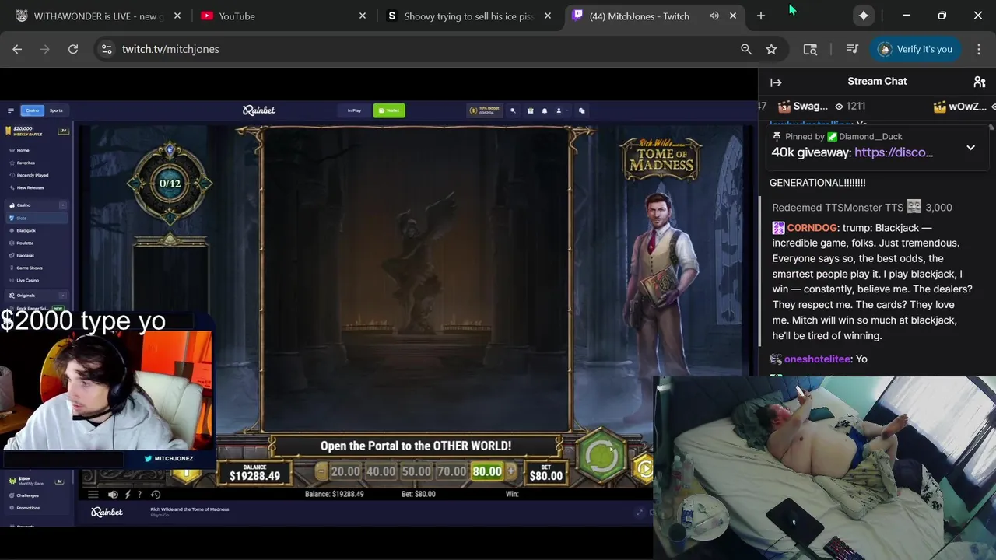
Task: Start autoplay with the yellow hexagon button
Action: tap(645, 468)
